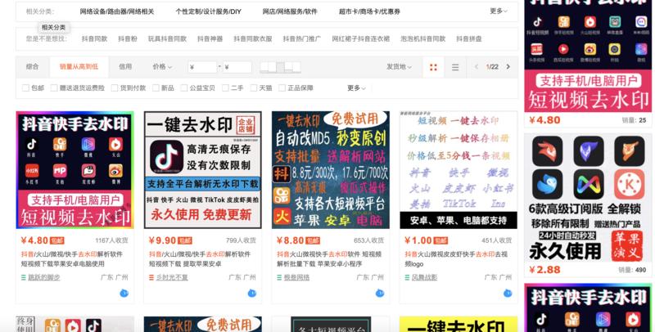Check the 新品 filter box
Screen dimensions: 655x332
tap(156, 88)
